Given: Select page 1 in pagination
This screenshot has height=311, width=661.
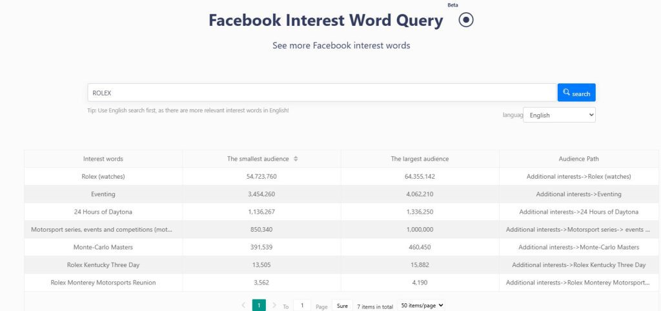Looking at the screenshot, I should pyautogui.click(x=259, y=306).
